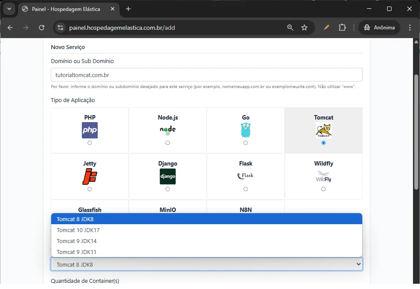Click the PHP logo icon

click(x=90, y=130)
